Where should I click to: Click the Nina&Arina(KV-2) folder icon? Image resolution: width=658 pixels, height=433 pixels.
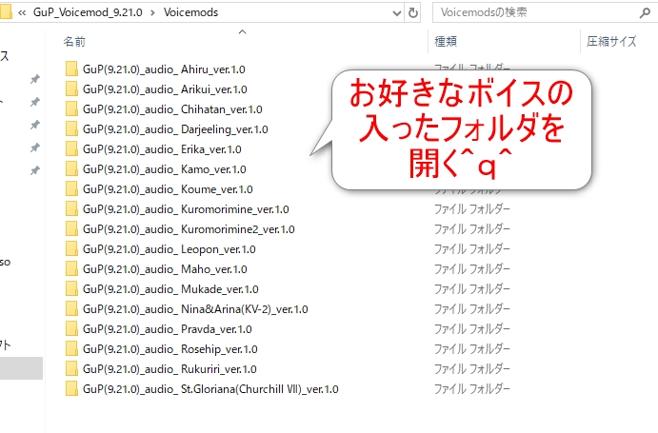click(x=71, y=308)
